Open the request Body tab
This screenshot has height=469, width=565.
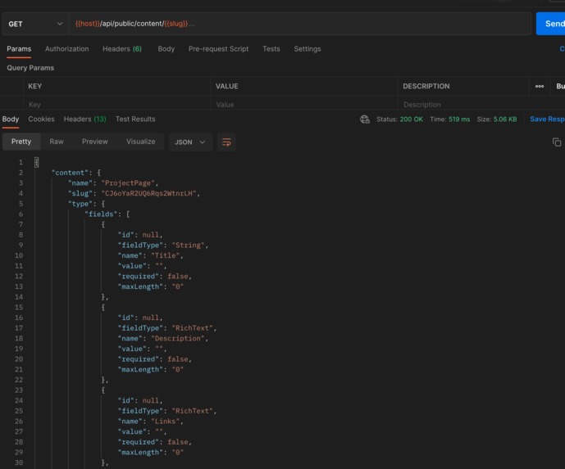coord(166,49)
